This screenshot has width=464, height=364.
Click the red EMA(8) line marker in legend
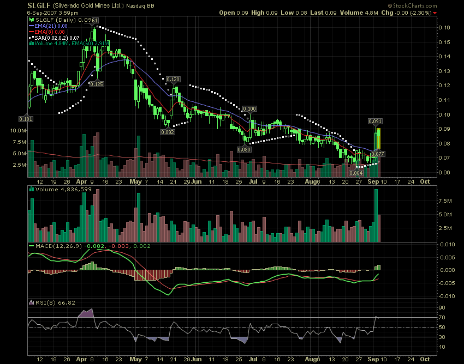click(31, 32)
